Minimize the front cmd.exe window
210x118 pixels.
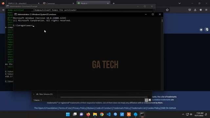[146, 14]
